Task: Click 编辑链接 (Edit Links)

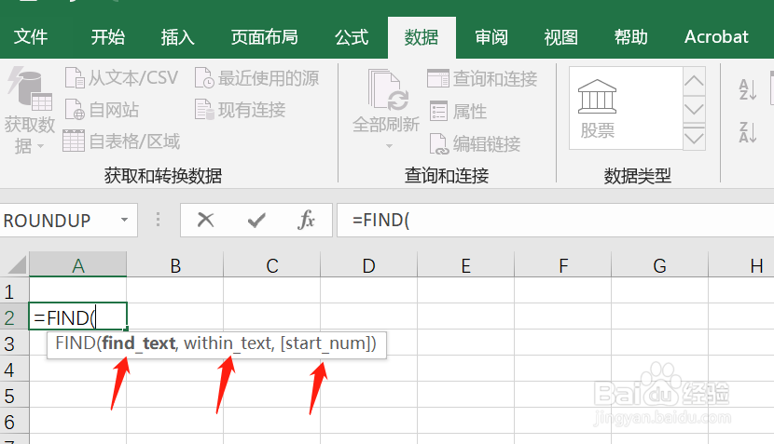Action: [x=475, y=144]
